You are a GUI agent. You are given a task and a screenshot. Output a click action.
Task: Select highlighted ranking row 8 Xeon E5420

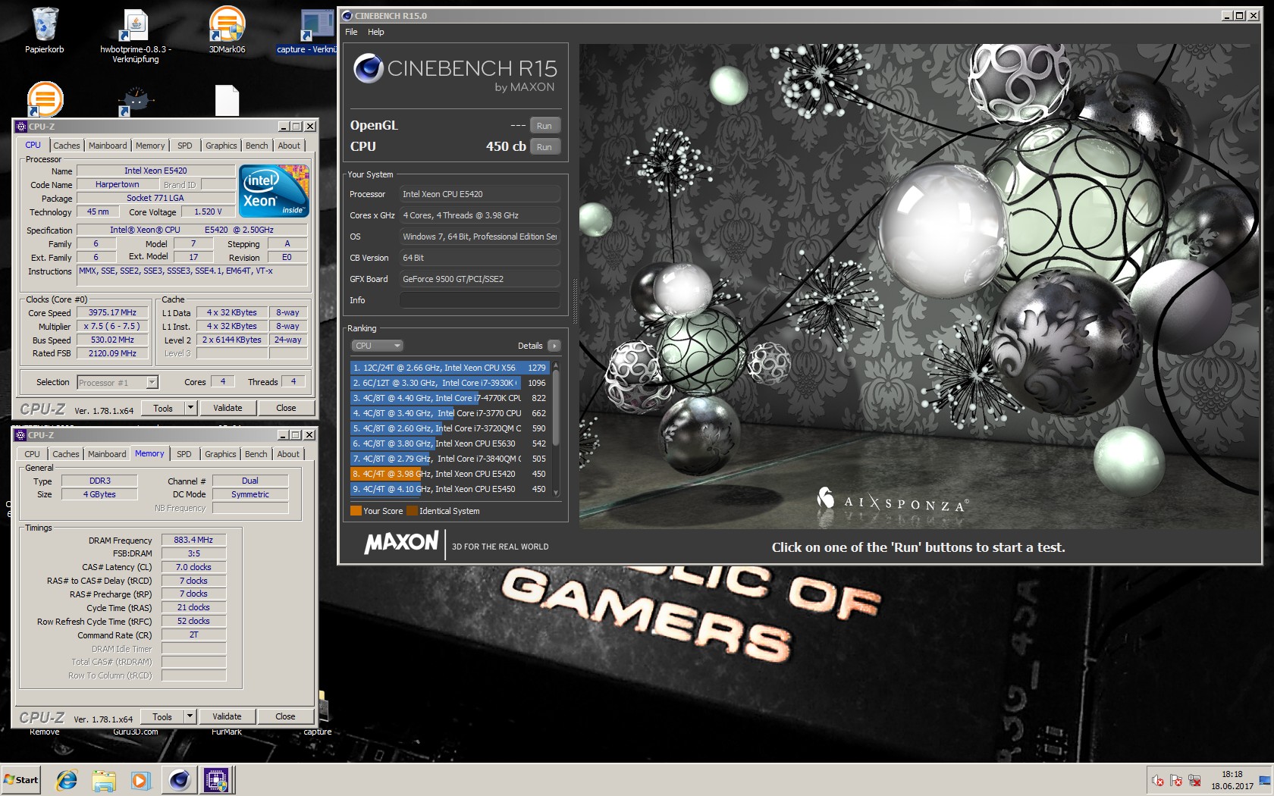(450, 474)
